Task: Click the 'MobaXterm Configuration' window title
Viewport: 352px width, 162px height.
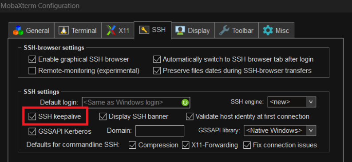Action: [x=40, y=6]
